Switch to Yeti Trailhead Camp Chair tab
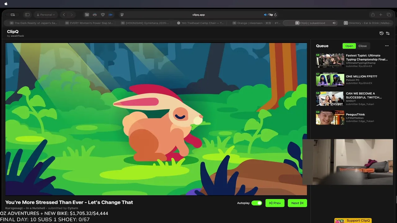This screenshot has height=223, width=397. point(200,23)
